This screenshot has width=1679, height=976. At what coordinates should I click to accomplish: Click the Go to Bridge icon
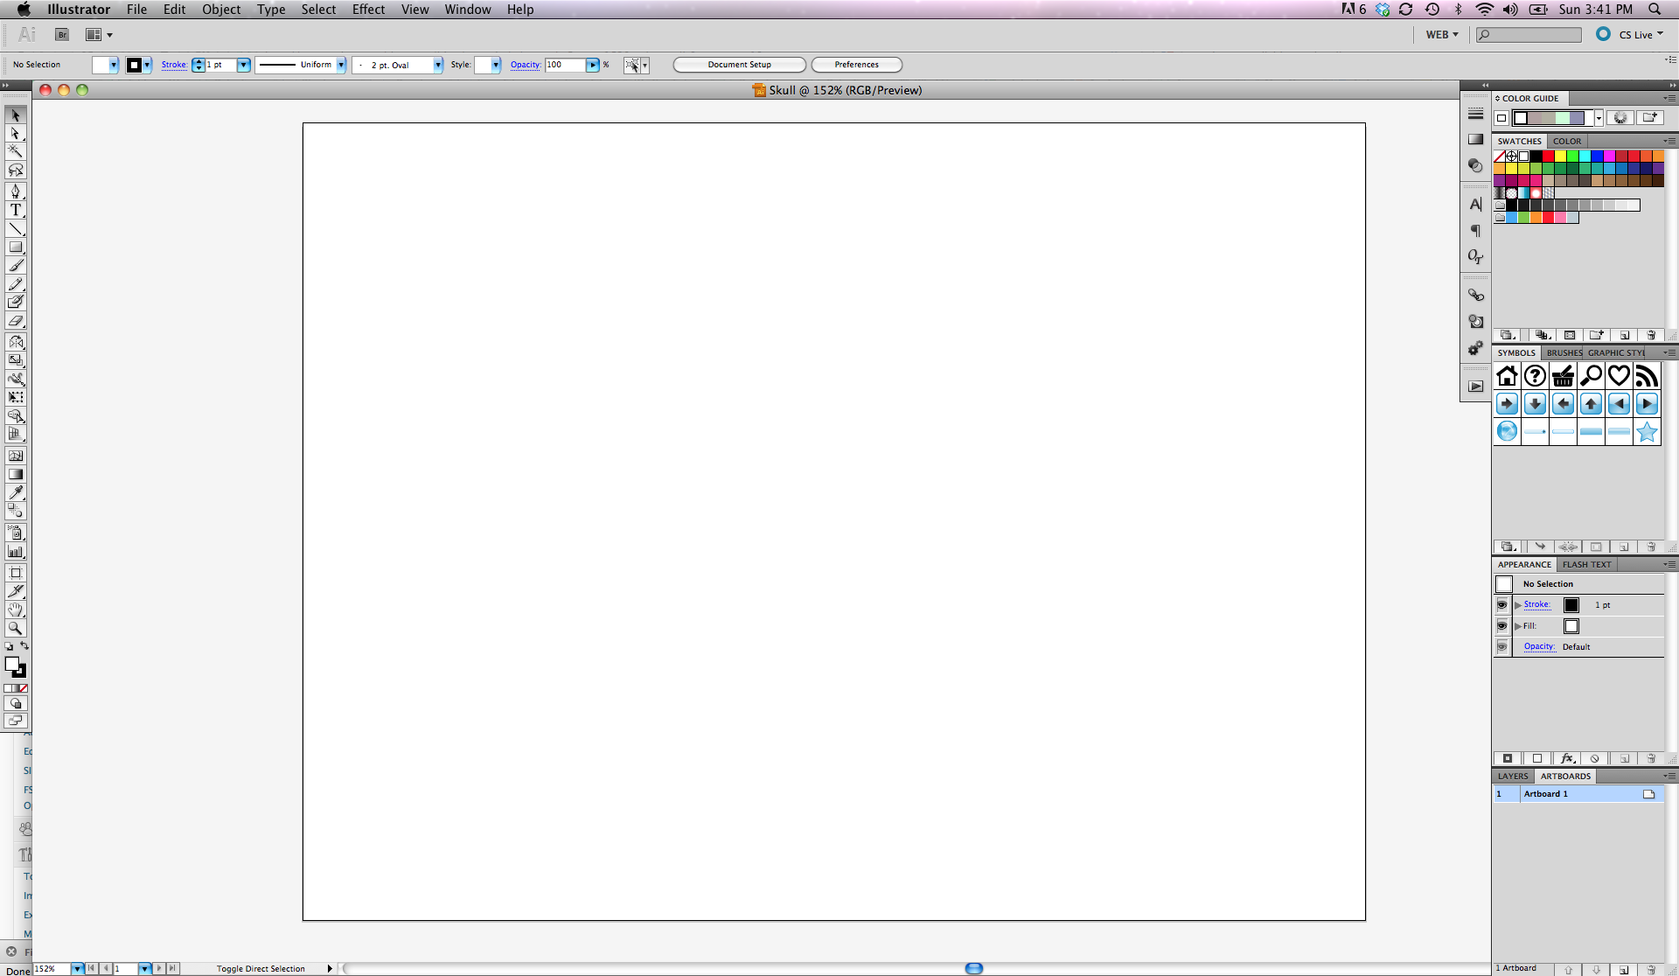[x=62, y=35]
